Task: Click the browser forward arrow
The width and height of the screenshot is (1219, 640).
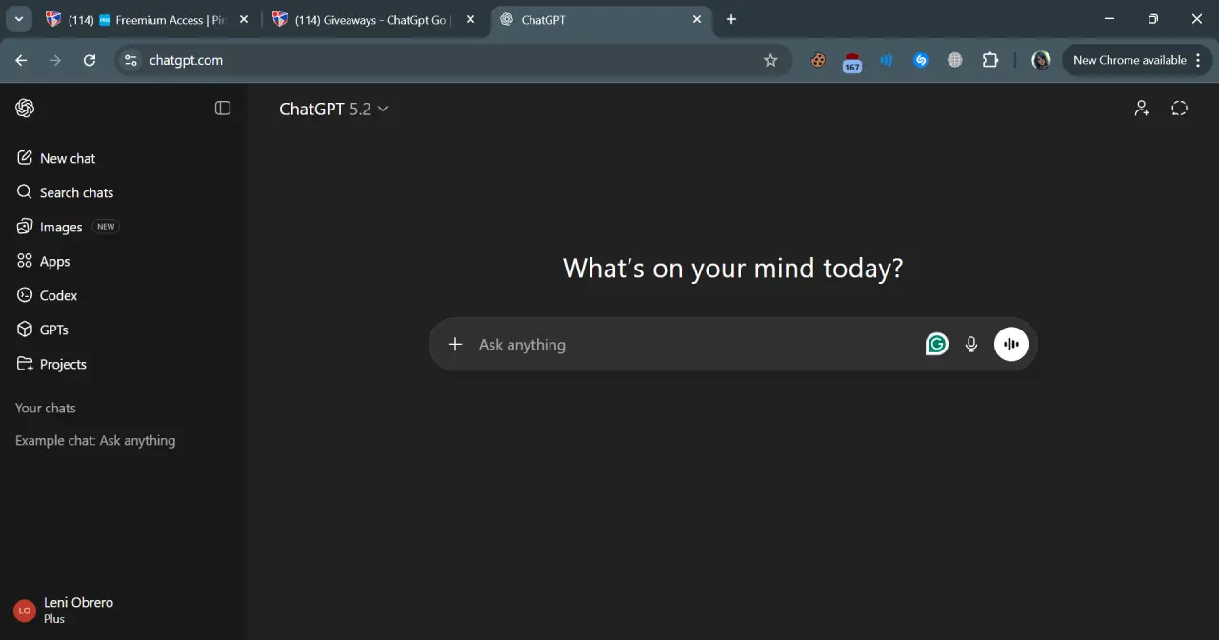Action: [55, 60]
